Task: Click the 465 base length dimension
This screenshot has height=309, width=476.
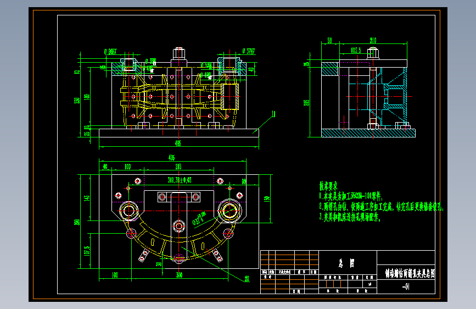Action: [x=178, y=144]
